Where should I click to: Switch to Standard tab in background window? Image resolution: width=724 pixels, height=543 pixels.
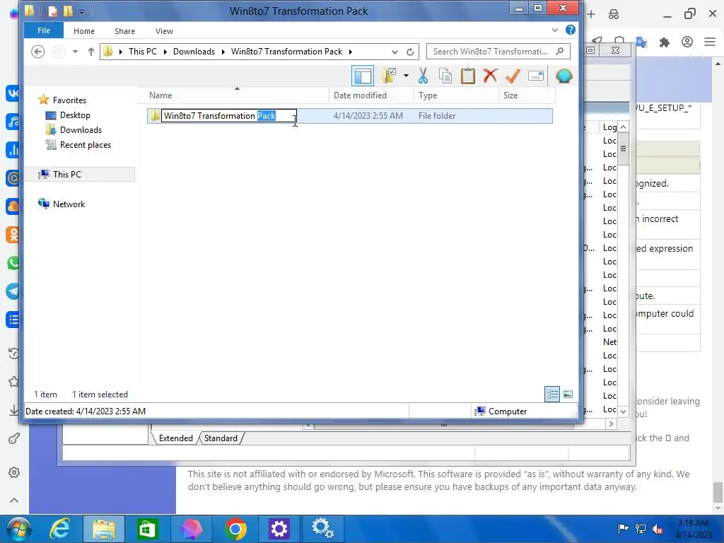[221, 438]
